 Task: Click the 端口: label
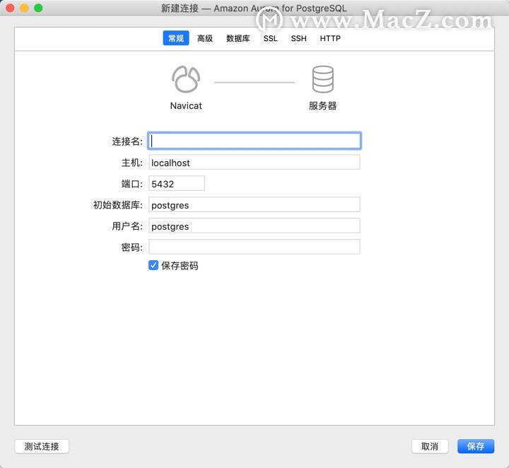point(131,184)
